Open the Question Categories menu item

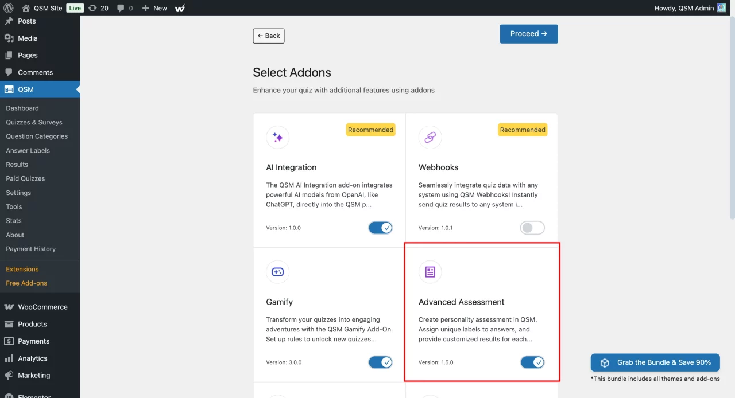tap(37, 136)
